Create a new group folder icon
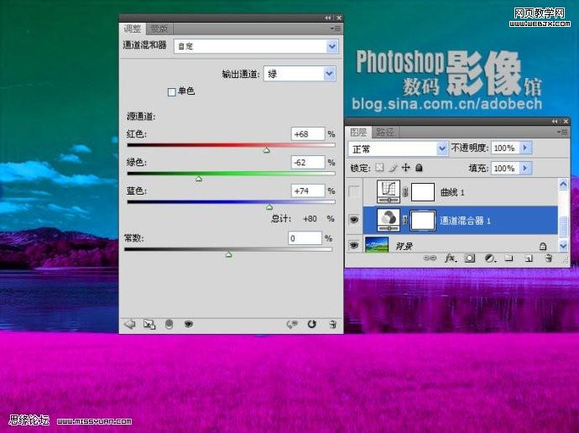This screenshot has height=433, width=579. pos(509,258)
